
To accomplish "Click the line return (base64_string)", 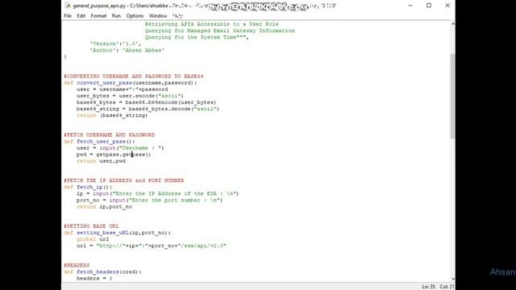I will (112, 116).
